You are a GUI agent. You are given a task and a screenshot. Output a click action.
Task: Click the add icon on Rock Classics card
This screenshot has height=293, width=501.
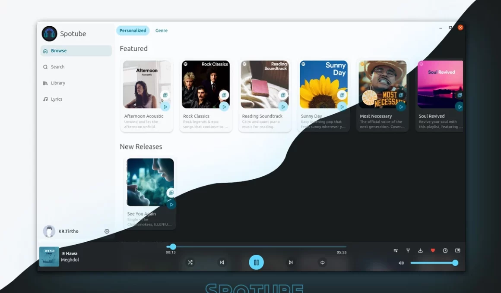click(x=224, y=95)
